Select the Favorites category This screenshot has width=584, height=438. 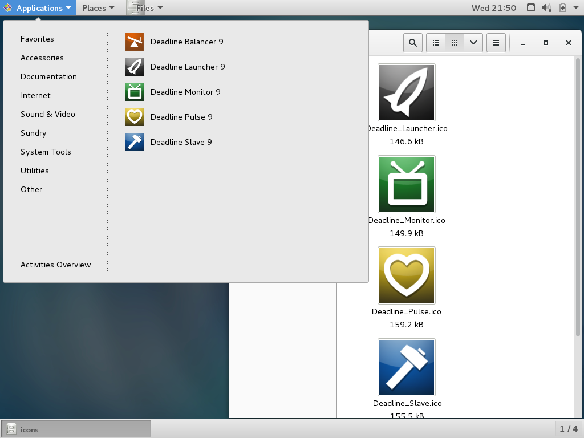tap(37, 39)
